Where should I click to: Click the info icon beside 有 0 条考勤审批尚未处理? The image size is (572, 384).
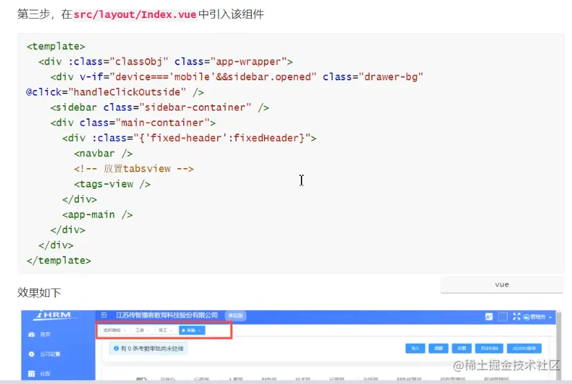click(116, 349)
